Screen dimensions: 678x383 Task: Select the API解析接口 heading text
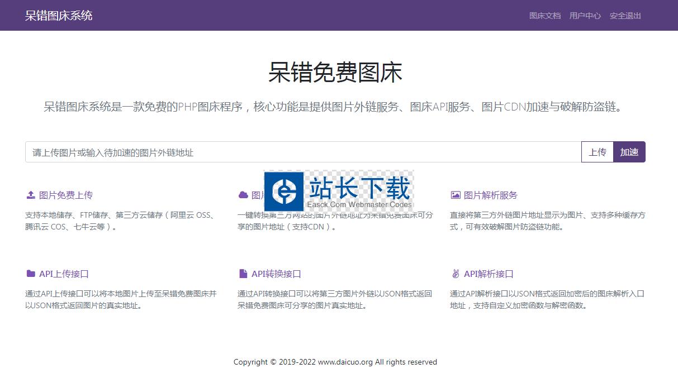click(489, 274)
